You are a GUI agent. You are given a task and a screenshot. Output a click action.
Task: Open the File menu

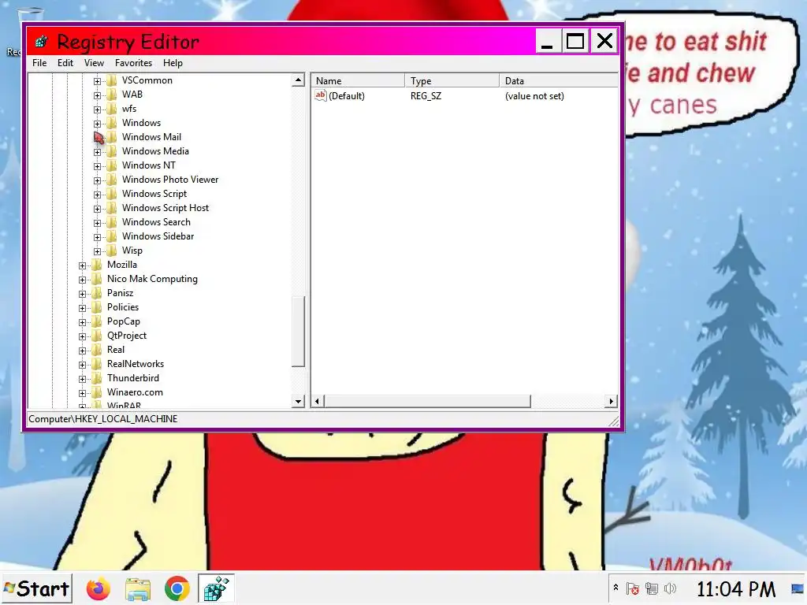tap(39, 63)
